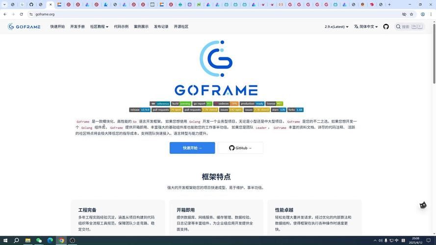Click the site information icon in address bar
The height and width of the screenshot is (245, 436).
pyautogui.click(x=31, y=14)
